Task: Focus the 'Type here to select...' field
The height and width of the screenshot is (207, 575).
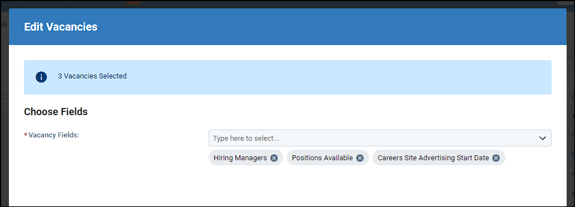Action: 380,138
